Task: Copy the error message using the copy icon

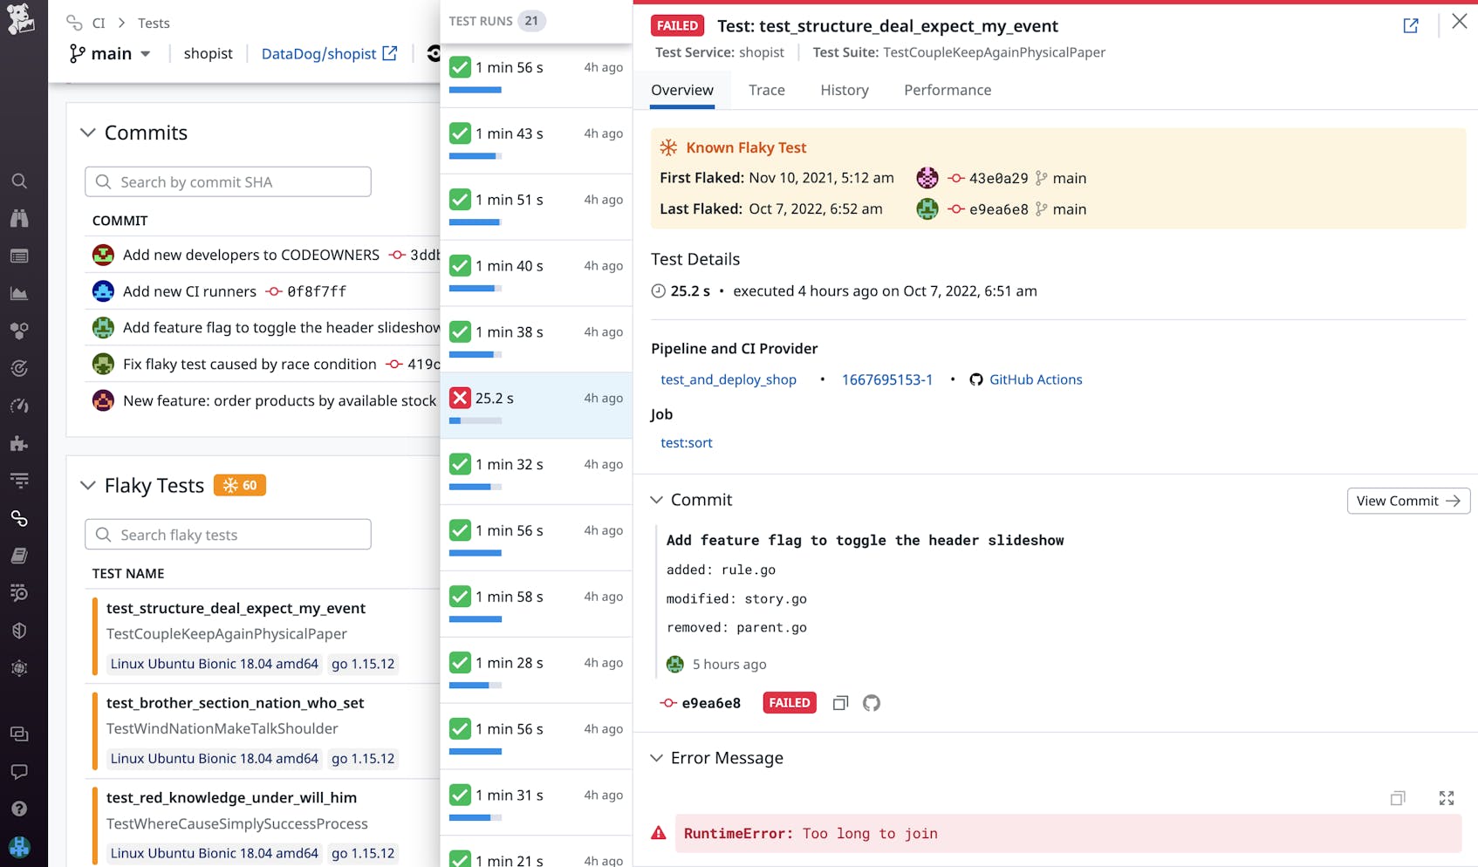Action: tap(1397, 798)
